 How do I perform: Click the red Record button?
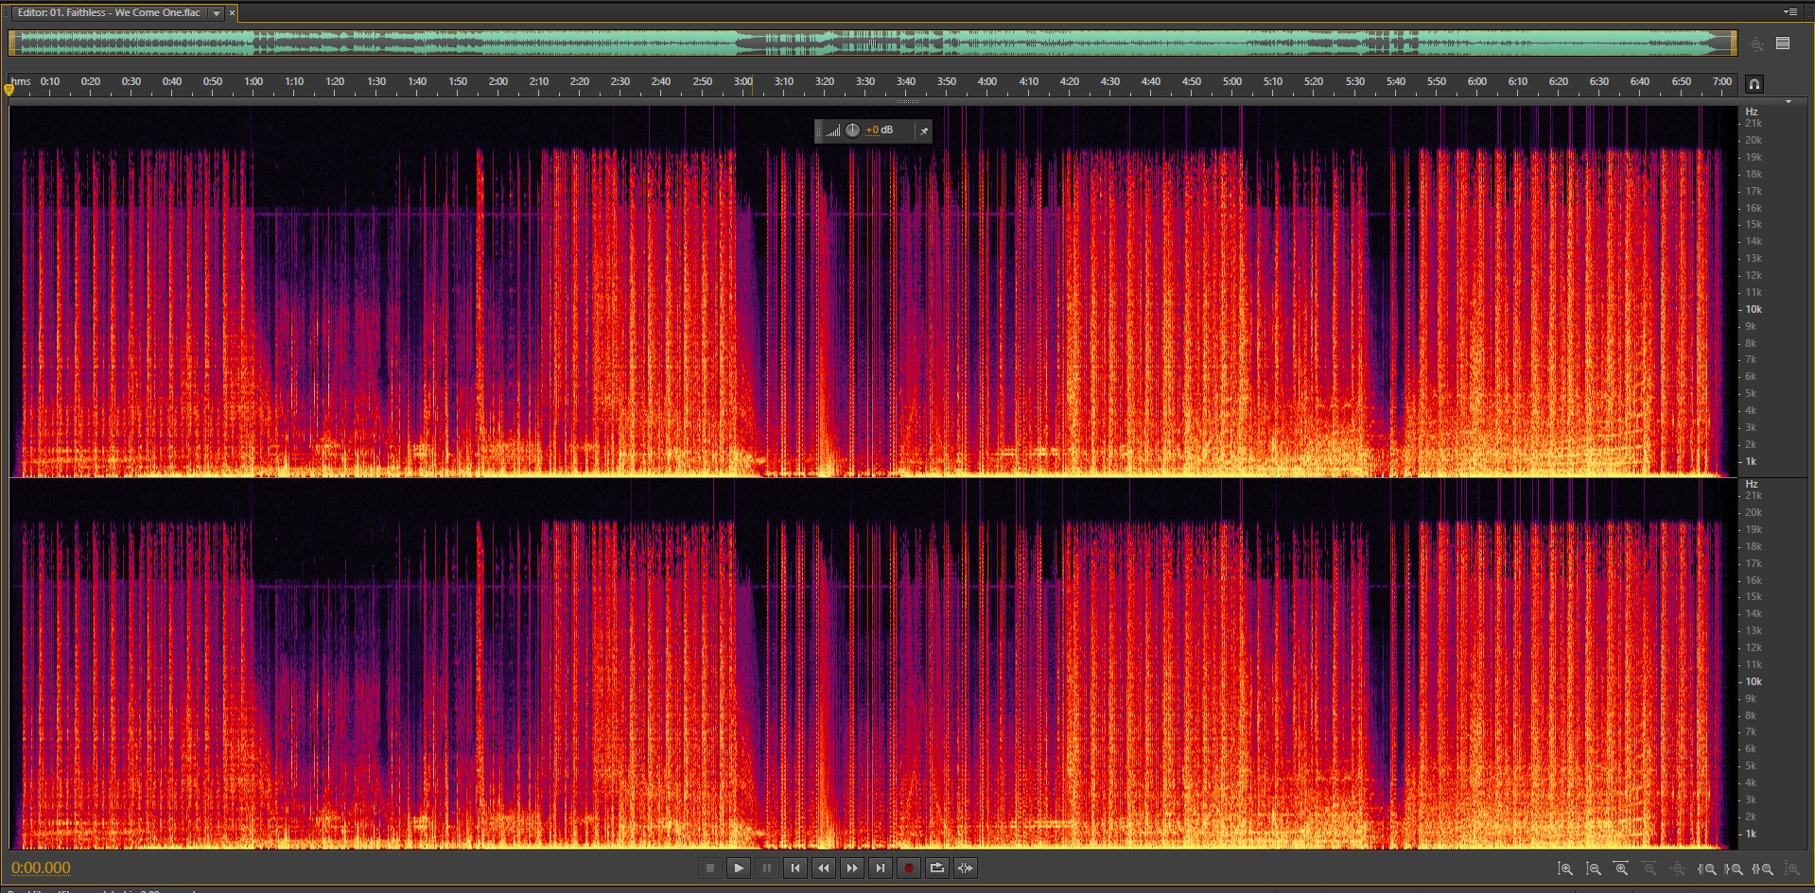909,867
